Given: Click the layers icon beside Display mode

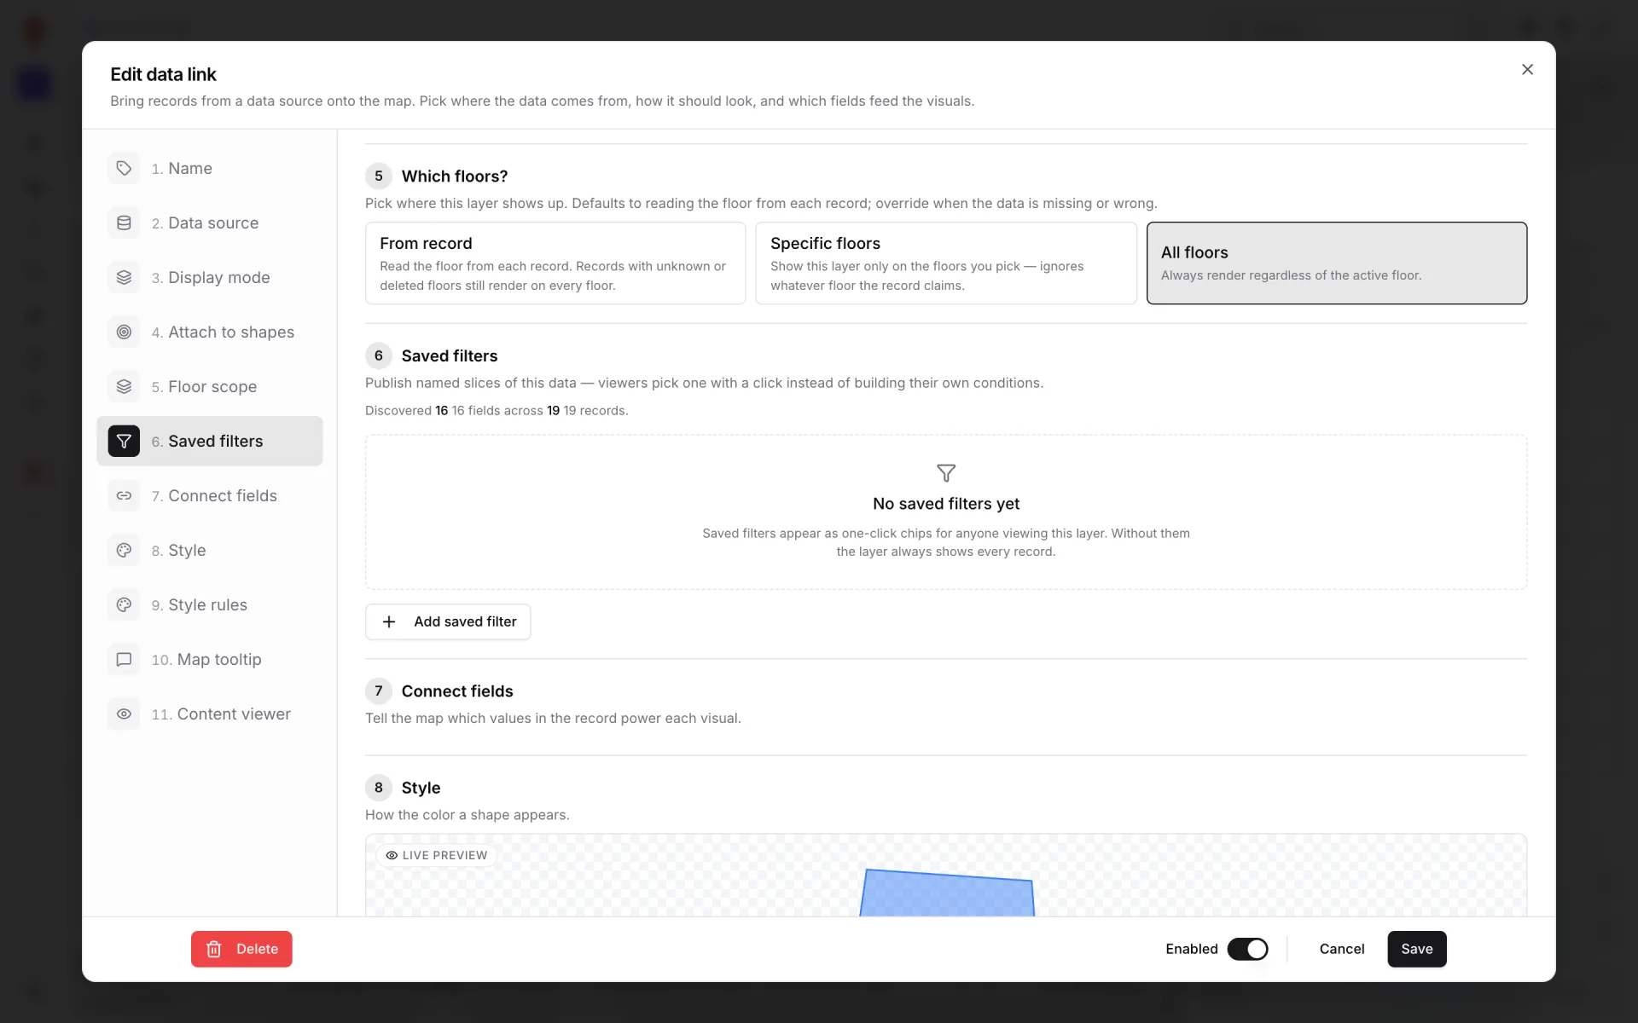Looking at the screenshot, I should [x=124, y=277].
